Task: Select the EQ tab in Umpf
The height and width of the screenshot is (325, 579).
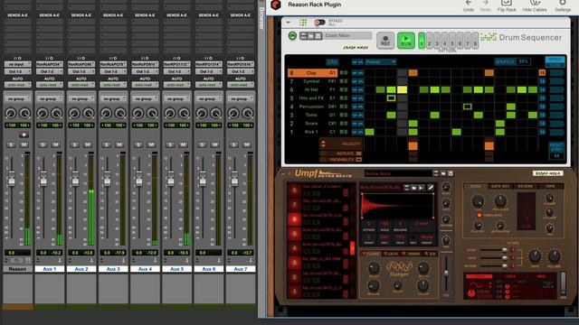Action: tap(431, 254)
